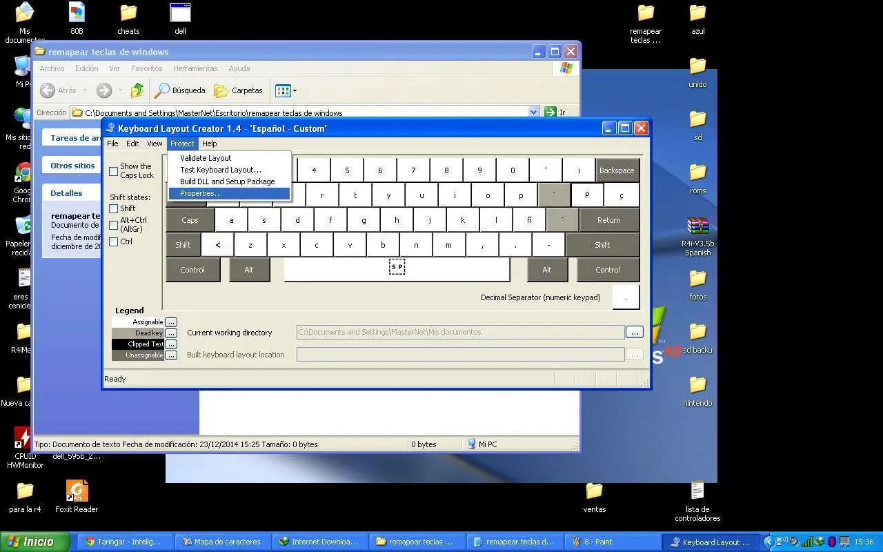Go forward with Explorer's green arrow button
Screen dimensions: 883x552
tap(104, 90)
